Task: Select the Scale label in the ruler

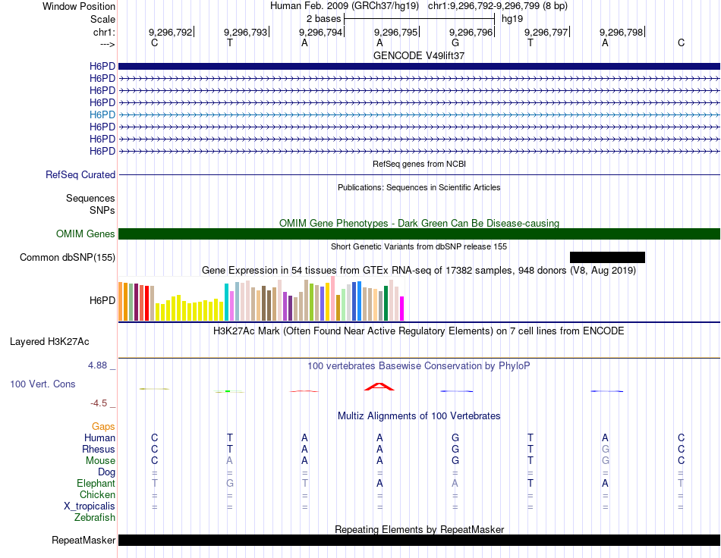Action: (x=102, y=19)
